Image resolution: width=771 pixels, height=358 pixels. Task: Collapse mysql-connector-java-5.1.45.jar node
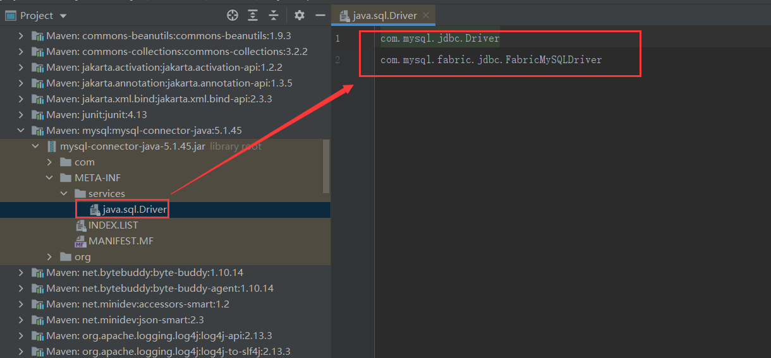tap(35, 146)
